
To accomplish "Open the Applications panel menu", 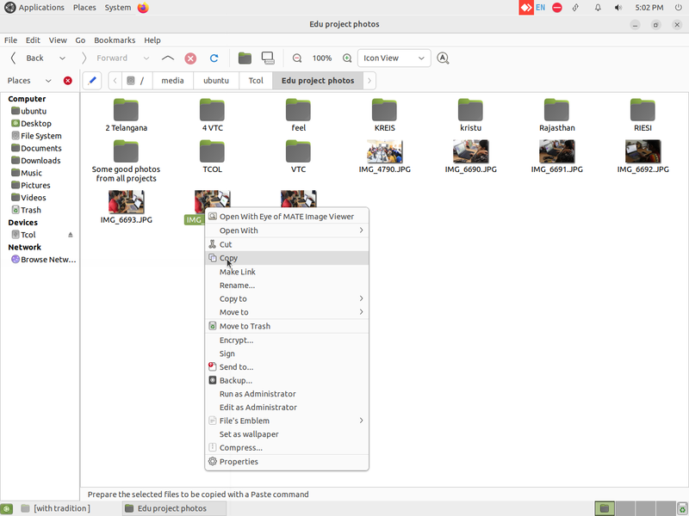I will (34, 8).
